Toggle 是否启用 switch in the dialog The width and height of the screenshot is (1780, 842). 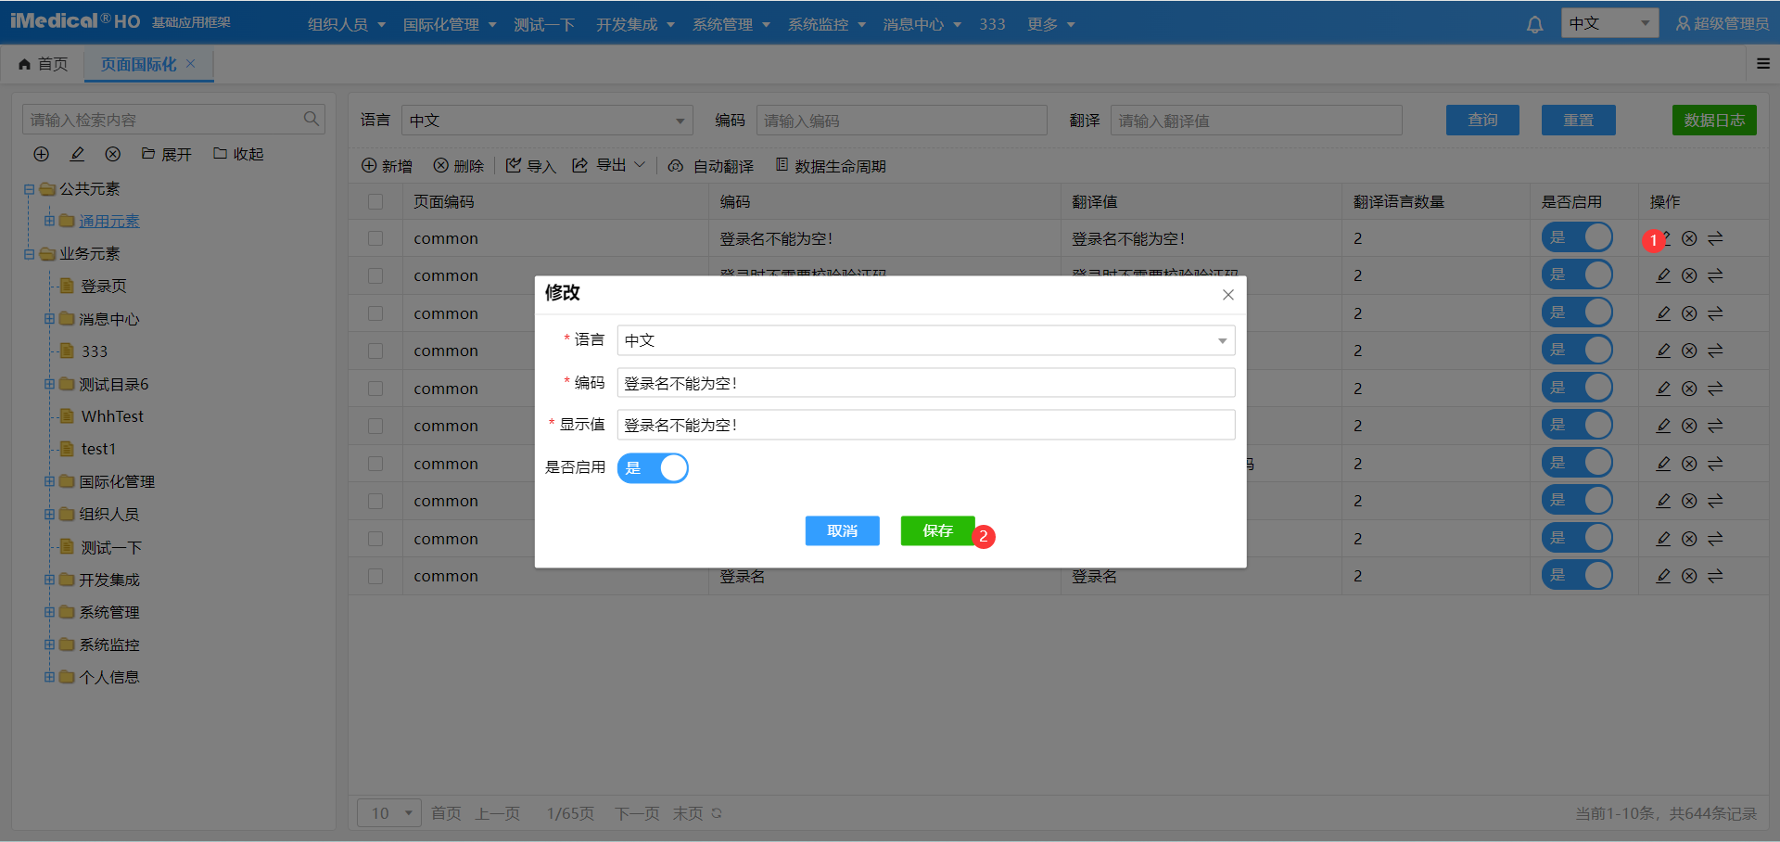(653, 467)
